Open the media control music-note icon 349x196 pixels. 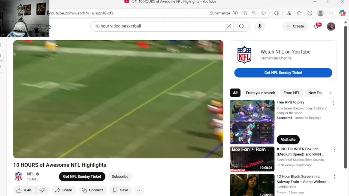289,13
